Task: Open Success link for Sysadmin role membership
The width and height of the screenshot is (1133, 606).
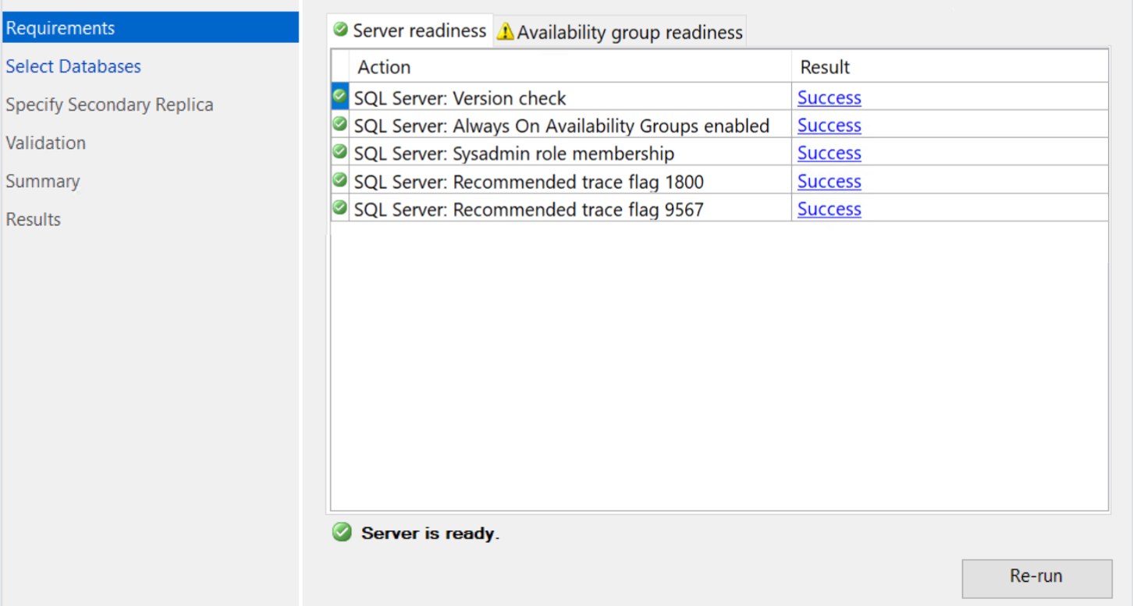Action: click(x=829, y=153)
